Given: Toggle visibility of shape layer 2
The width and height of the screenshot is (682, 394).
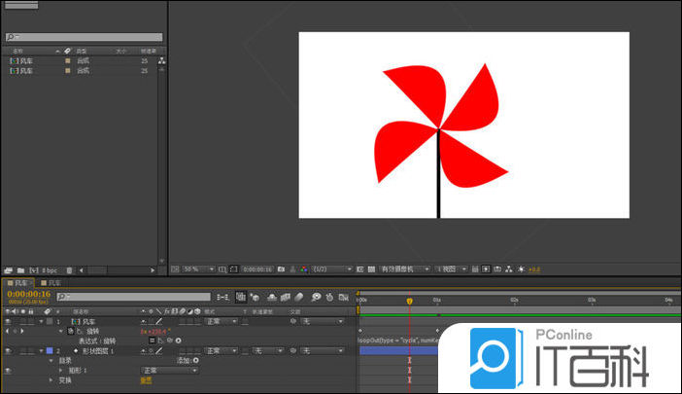Looking at the screenshot, I should click(8, 350).
